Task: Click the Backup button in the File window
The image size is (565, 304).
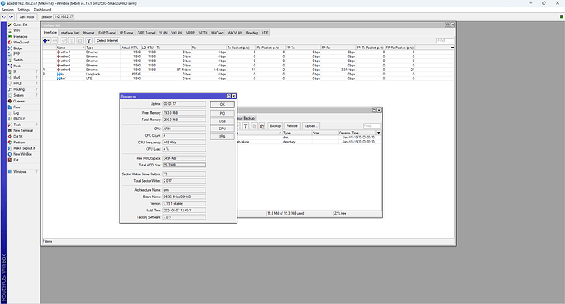Action: [x=275, y=126]
